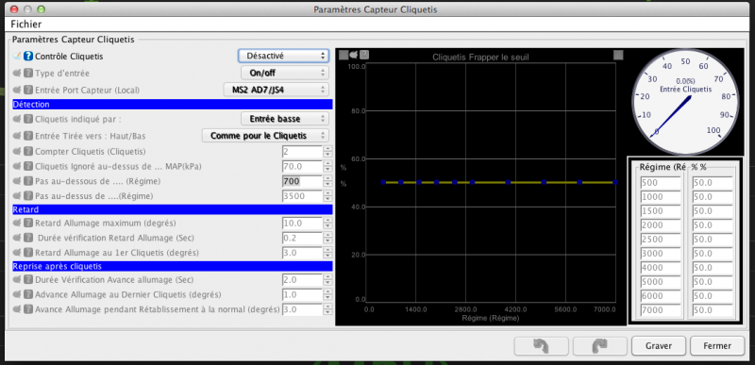Click stepper for Pas au-dessous de value

click(x=327, y=181)
